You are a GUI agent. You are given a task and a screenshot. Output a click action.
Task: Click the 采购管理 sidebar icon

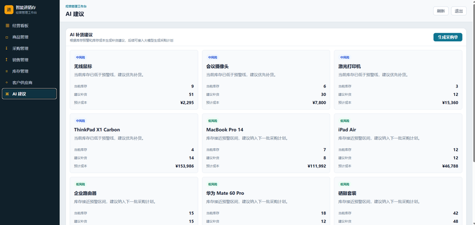pyautogui.click(x=7, y=49)
